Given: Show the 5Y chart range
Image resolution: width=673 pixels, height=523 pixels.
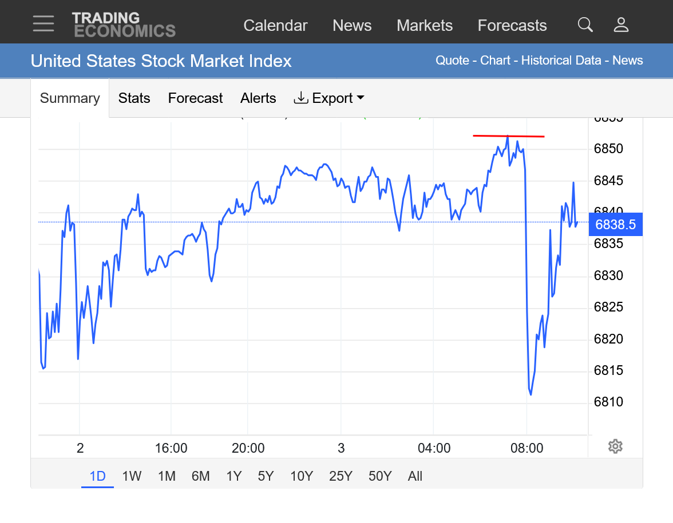Looking at the screenshot, I should coord(266,476).
